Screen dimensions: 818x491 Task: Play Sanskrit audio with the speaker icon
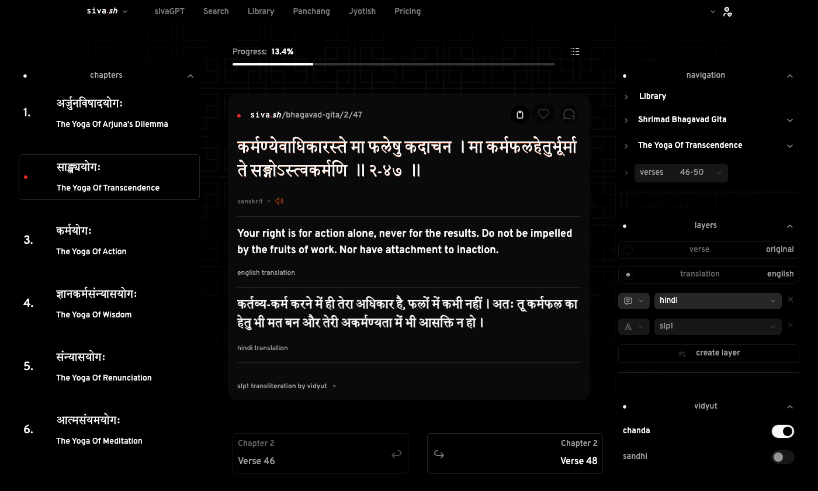279,201
